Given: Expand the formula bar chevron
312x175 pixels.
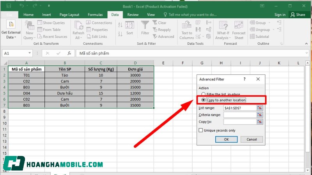Looking at the screenshot, I should point(307,53).
